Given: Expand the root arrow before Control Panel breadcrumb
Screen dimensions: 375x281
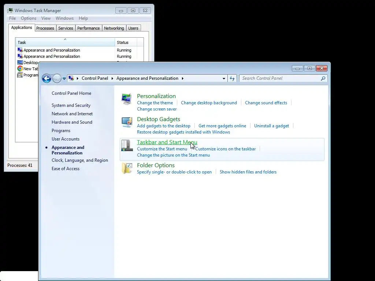Looking at the screenshot, I should 78,78.
